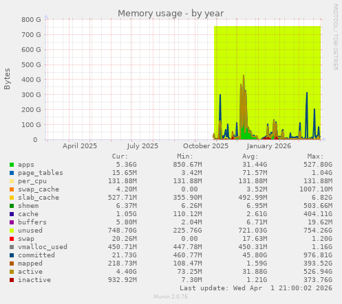Click the 'Max:' column header
Image resolution: width=342 pixels, height=304 pixels.
pyautogui.click(x=315, y=156)
